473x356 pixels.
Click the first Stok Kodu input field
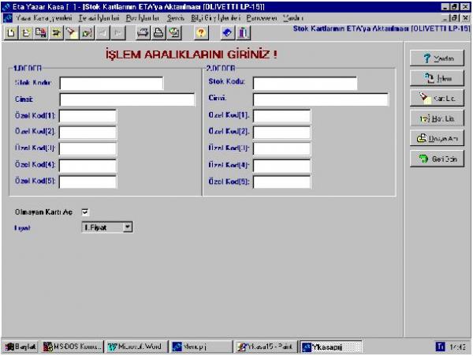pos(111,83)
